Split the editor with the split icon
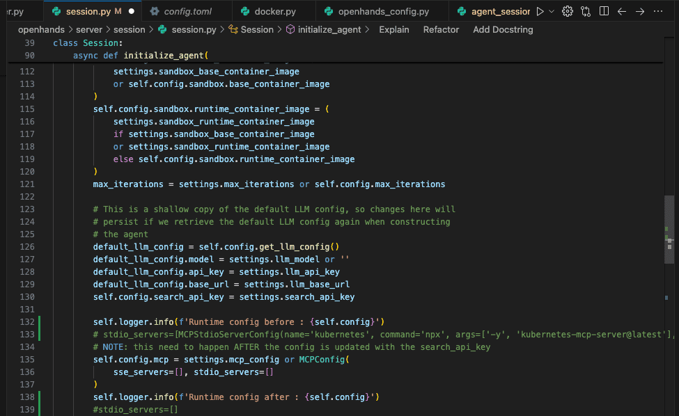This screenshot has width=679, height=416. click(604, 11)
